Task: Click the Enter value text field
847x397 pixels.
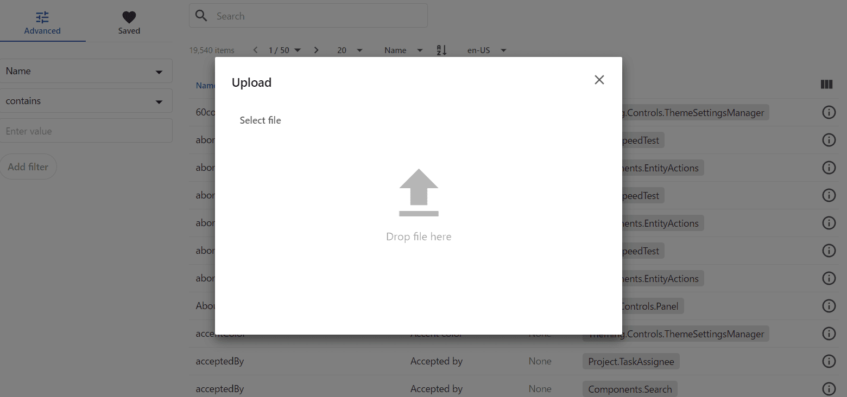Action: [86, 131]
